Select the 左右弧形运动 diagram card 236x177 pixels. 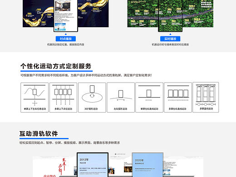coord(121,98)
